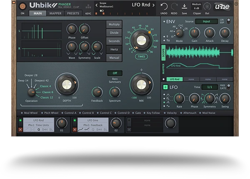Click the Save preset download icon
The image size is (250, 179).
[x=184, y=6]
